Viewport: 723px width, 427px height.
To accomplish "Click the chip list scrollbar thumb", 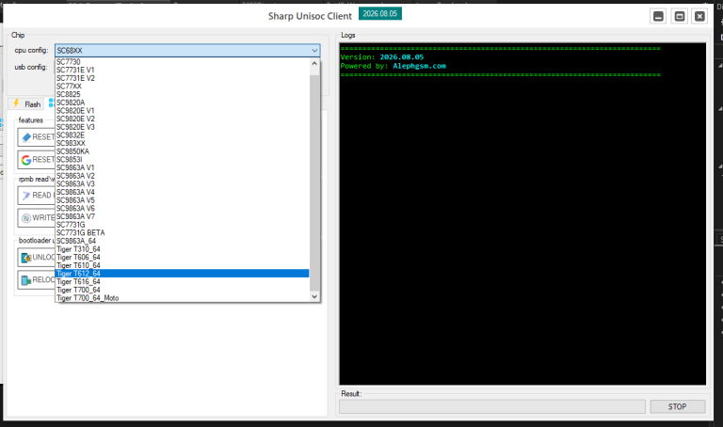I will click(x=314, y=183).
